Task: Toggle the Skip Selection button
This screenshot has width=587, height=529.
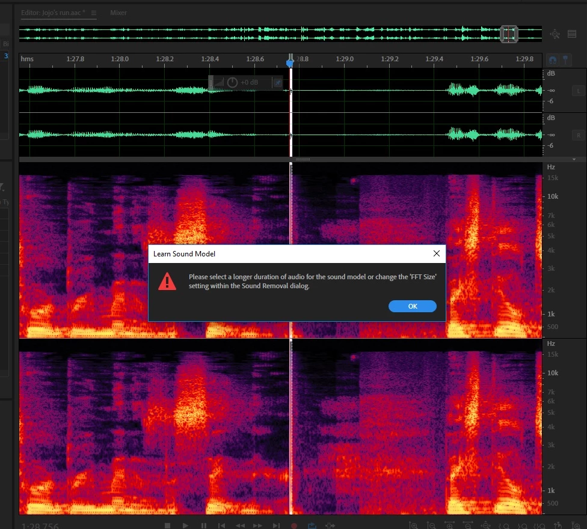Action: (330, 525)
